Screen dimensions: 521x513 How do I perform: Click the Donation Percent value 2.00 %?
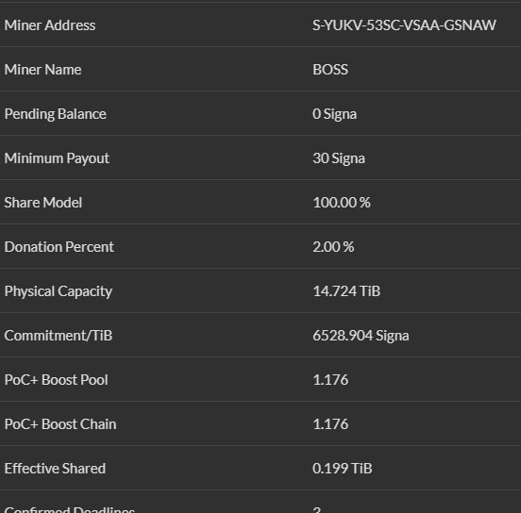[x=333, y=247]
